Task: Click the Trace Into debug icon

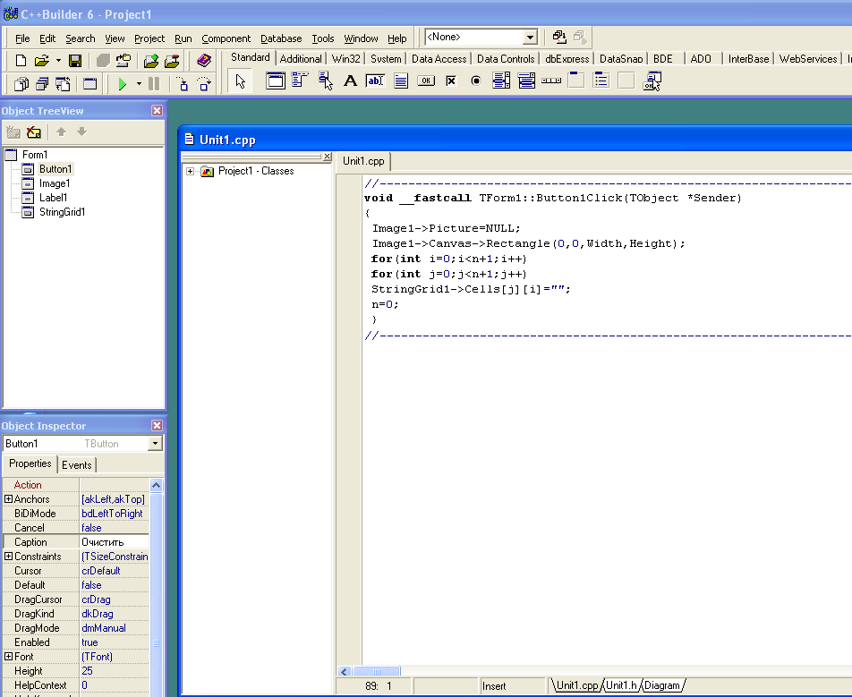Action: 183,84
